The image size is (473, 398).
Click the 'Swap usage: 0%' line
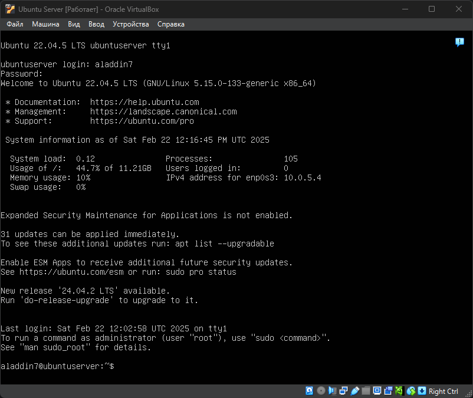coord(48,188)
